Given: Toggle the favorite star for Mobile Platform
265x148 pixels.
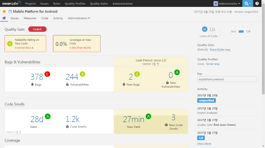Looking at the screenshot, I should [x=4, y=11].
